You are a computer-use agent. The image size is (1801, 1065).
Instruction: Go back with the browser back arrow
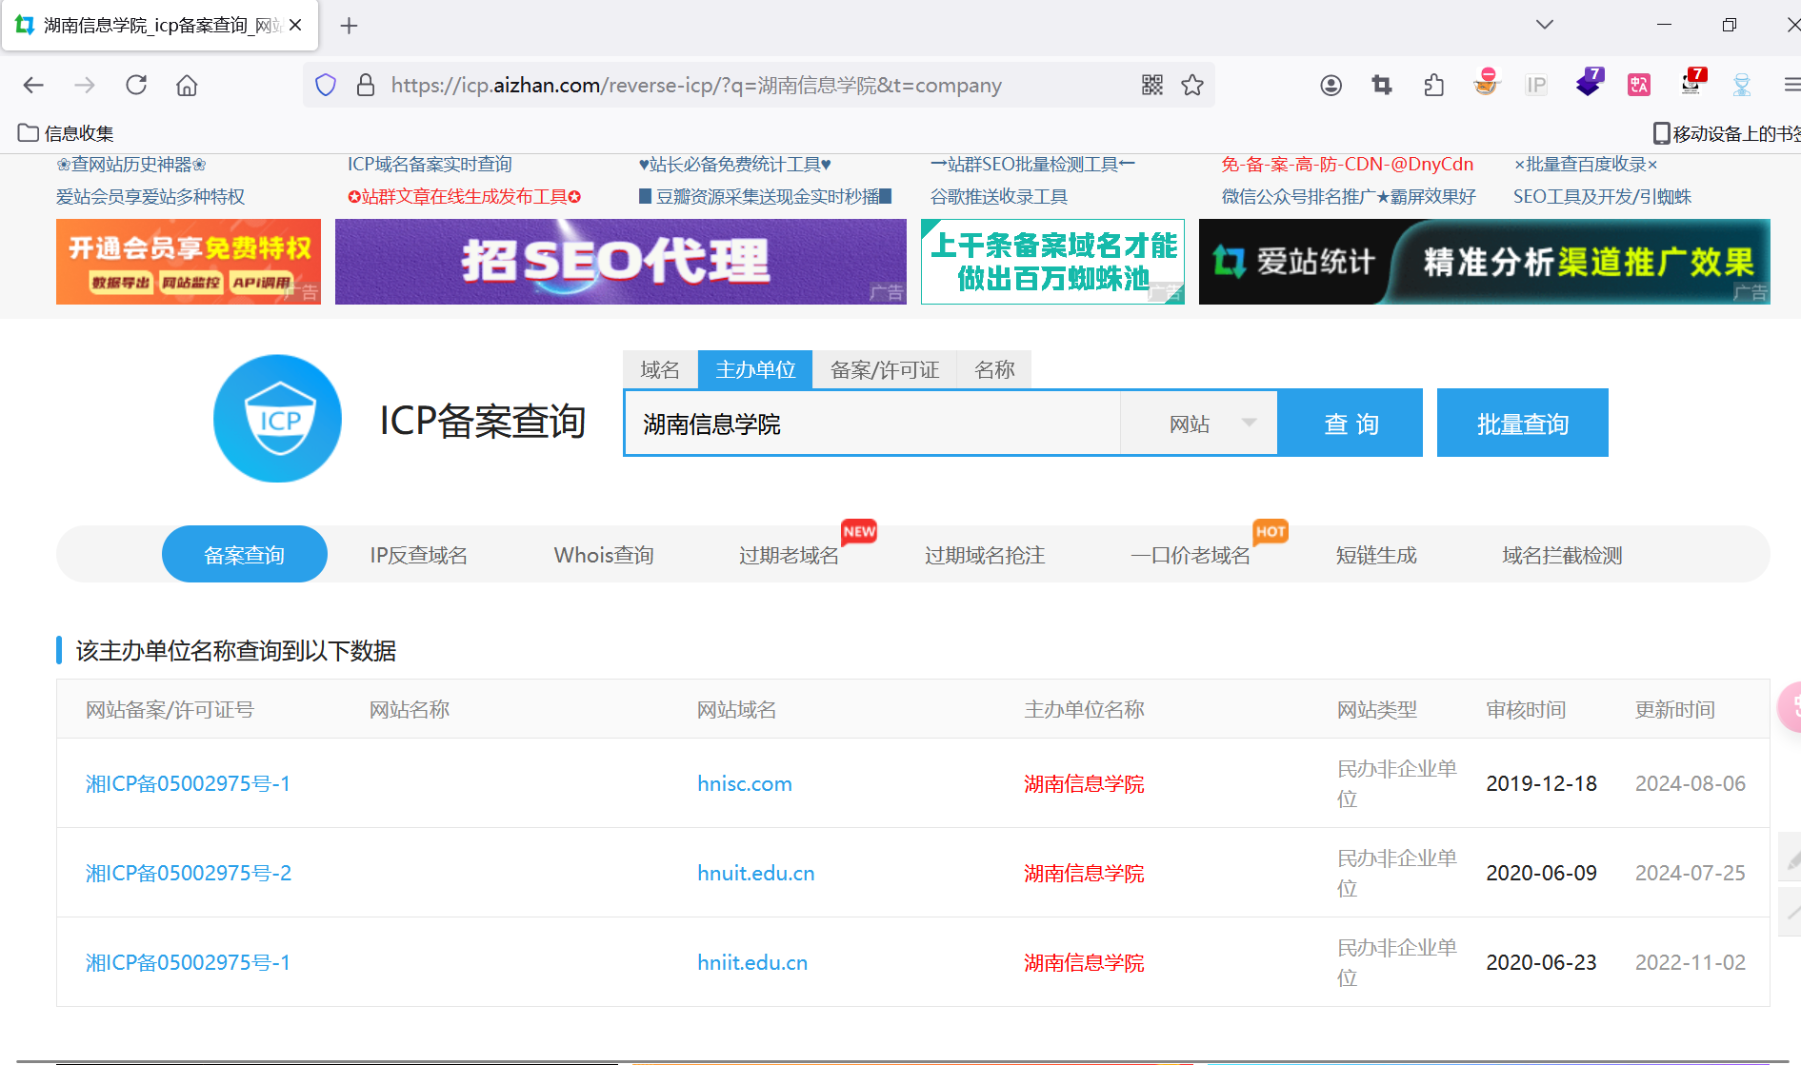click(x=33, y=86)
